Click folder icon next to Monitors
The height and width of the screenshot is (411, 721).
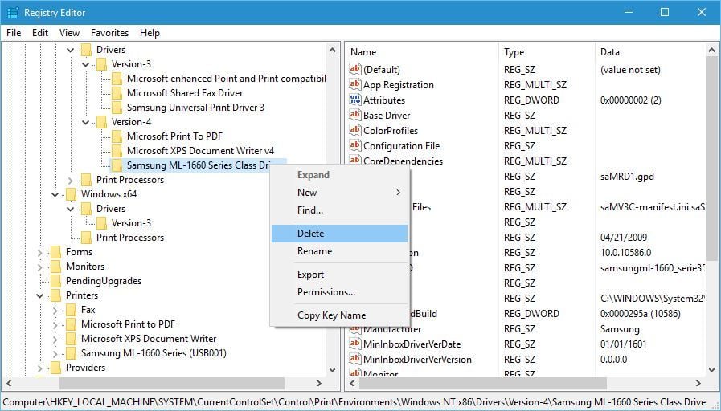point(55,266)
